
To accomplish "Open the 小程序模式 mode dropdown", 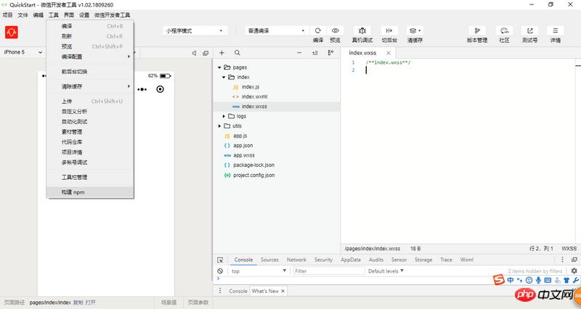I will [x=195, y=31].
